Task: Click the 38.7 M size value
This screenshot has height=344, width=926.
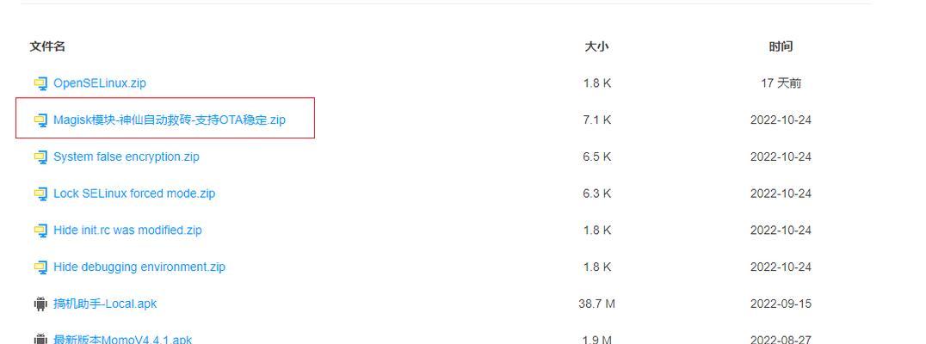Action: coord(596,304)
